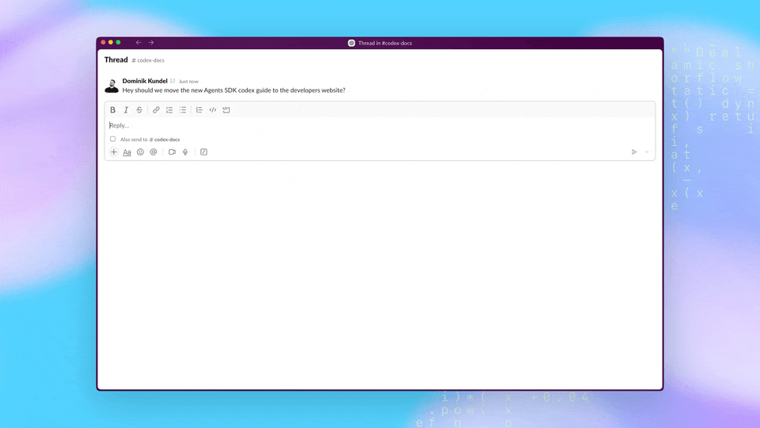This screenshot has height=428, width=760.
Task: Open the emoji picker
Action: coord(140,152)
